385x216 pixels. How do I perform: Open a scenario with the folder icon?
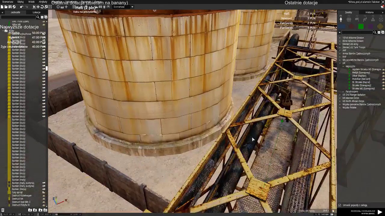pyautogui.click(x=6, y=7)
